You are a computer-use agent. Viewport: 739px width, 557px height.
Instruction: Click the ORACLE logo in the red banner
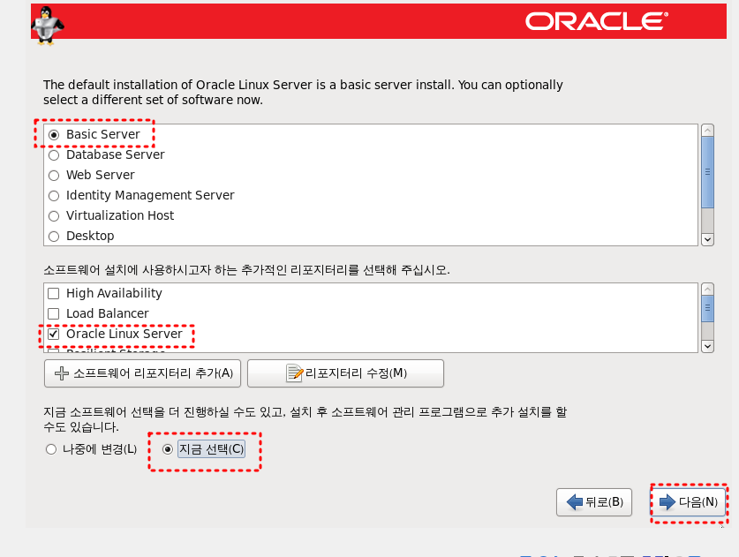pos(597,22)
